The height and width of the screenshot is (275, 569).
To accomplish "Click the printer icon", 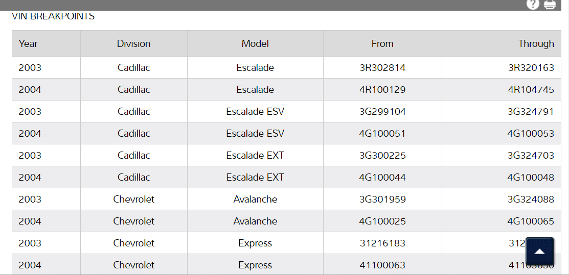I will pos(550,4).
